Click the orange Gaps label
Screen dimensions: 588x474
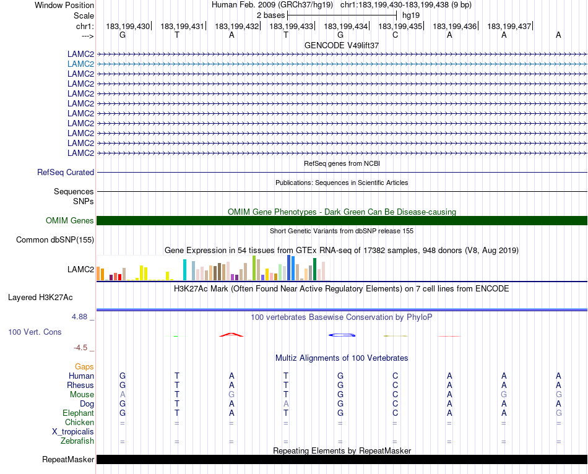coord(84,367)
